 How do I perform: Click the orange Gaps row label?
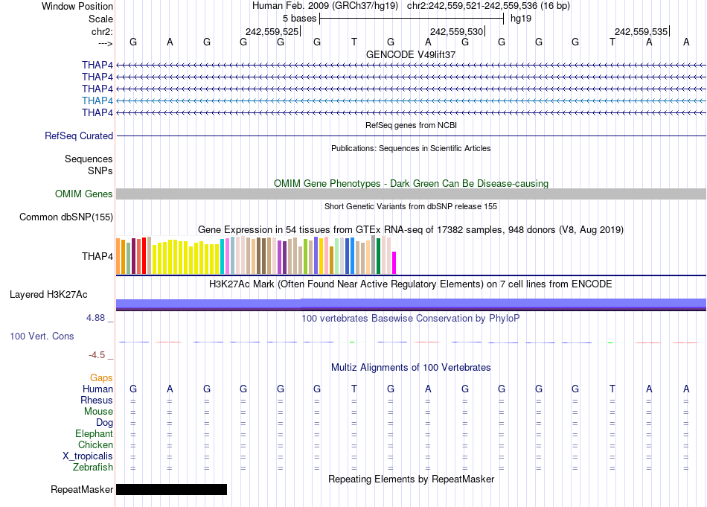point(101,377)
